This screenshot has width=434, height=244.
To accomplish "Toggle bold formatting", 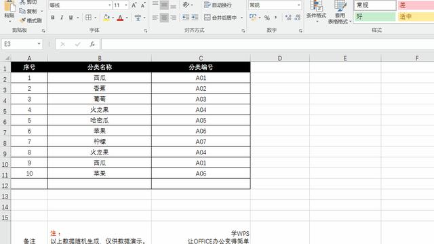I will click(x=53, y=18).
